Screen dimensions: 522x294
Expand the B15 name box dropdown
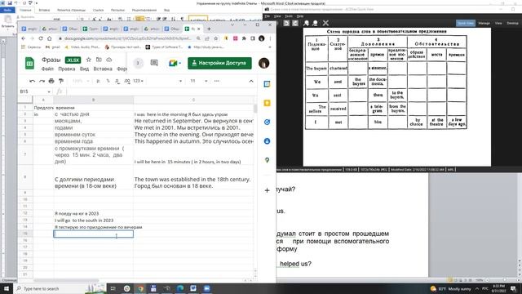(x=49, y=91)
